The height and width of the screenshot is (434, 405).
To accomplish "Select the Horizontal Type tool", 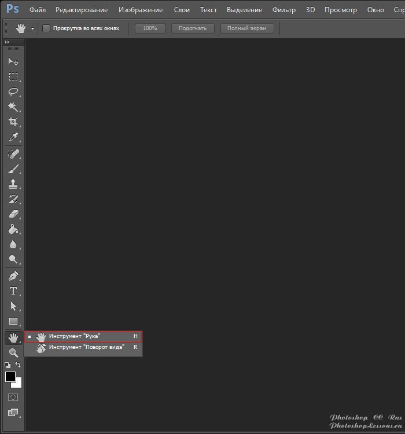I will 13,291.
